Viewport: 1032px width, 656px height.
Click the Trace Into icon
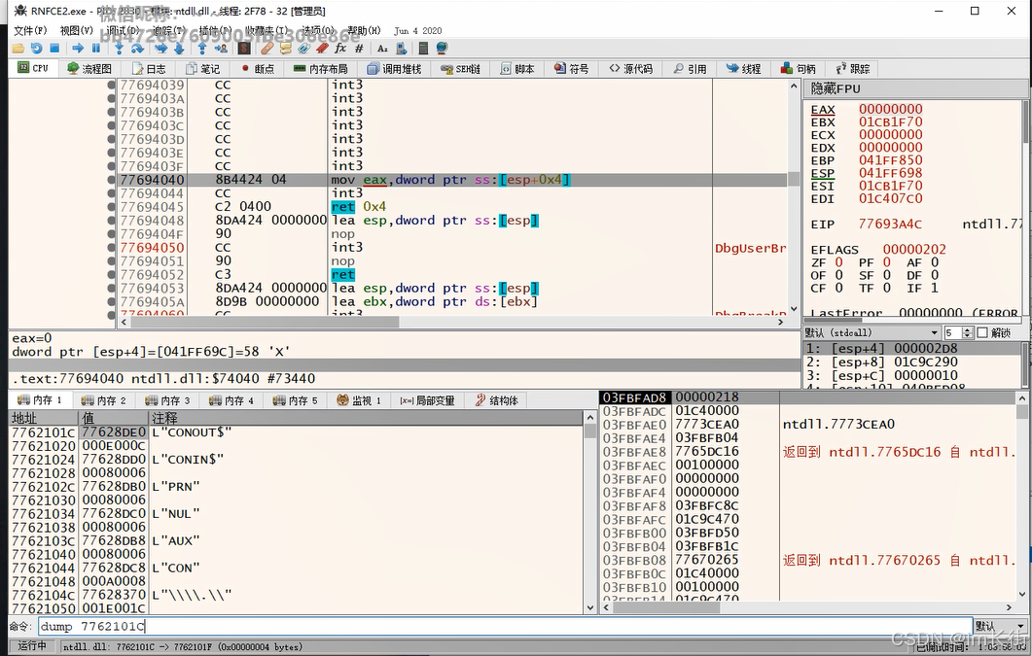[x=160, y=48]
